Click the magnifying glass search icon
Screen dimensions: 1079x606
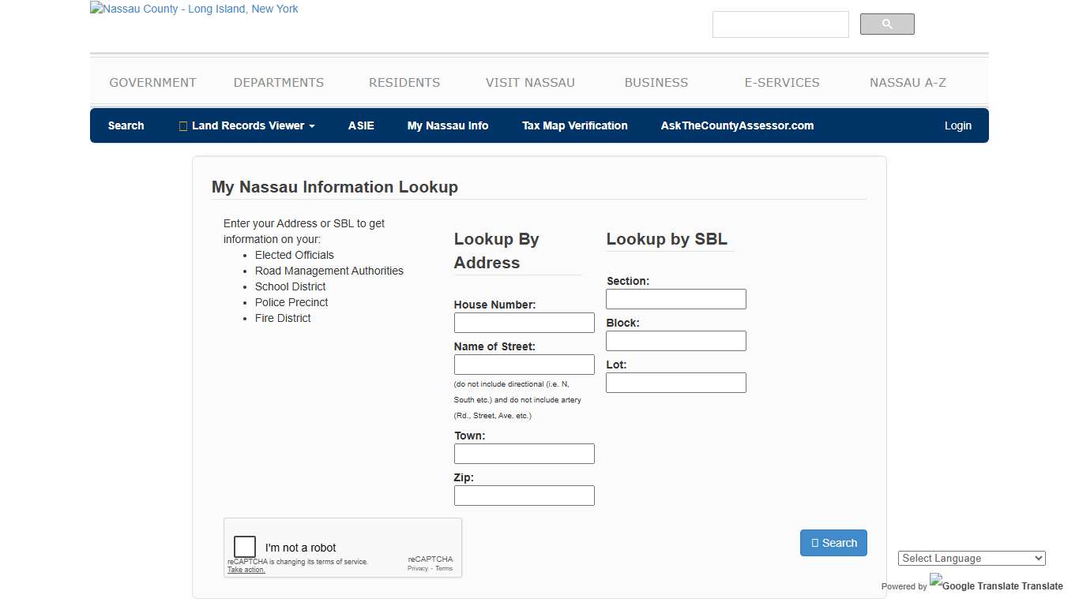tap(886, 24)
